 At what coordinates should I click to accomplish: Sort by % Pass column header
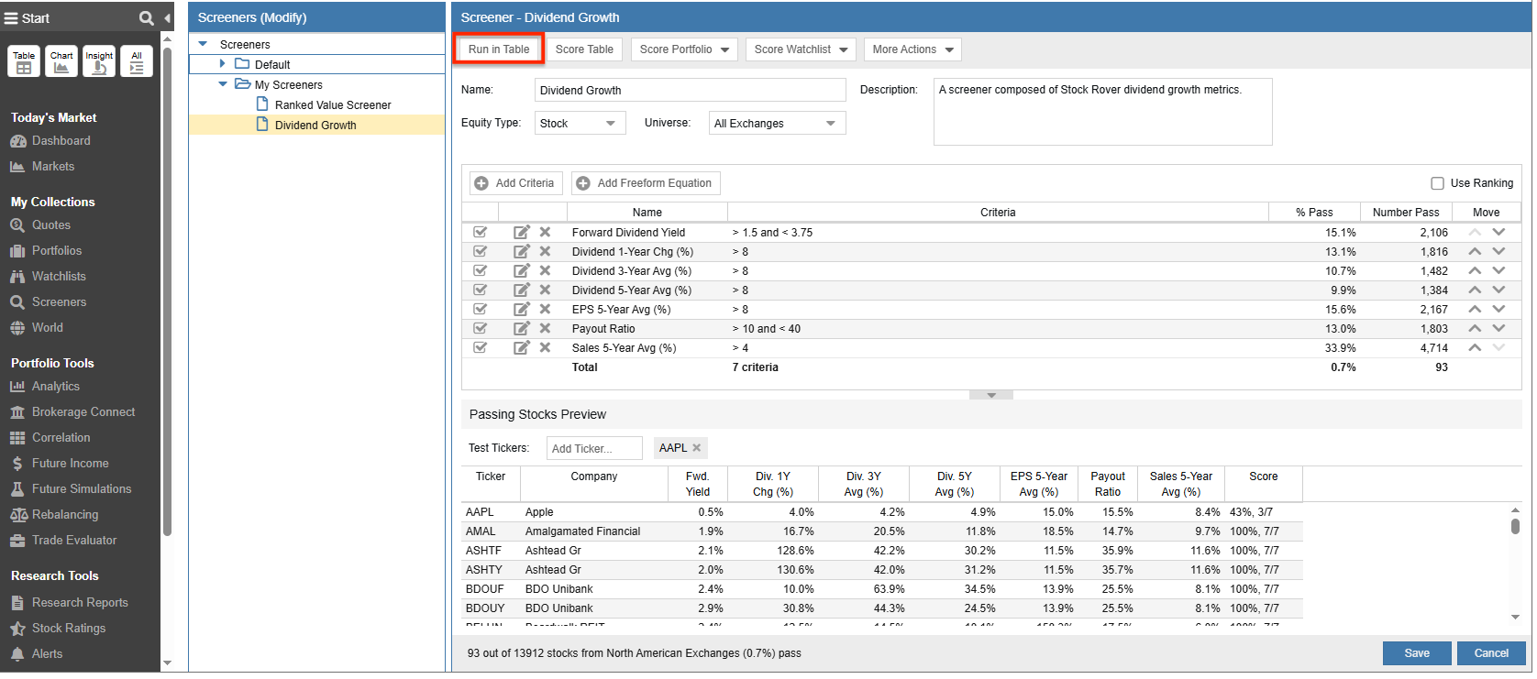pos(1314,213)
